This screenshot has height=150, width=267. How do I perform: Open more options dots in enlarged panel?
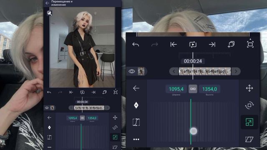[x=136, y=139]
